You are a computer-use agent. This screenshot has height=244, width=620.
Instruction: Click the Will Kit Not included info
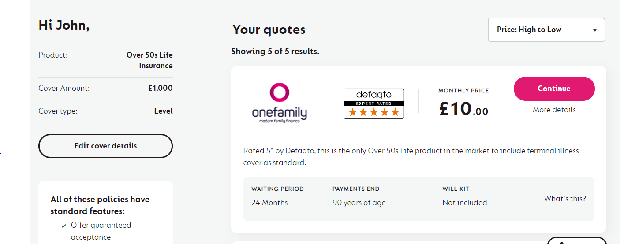click(x=465, y=196)
